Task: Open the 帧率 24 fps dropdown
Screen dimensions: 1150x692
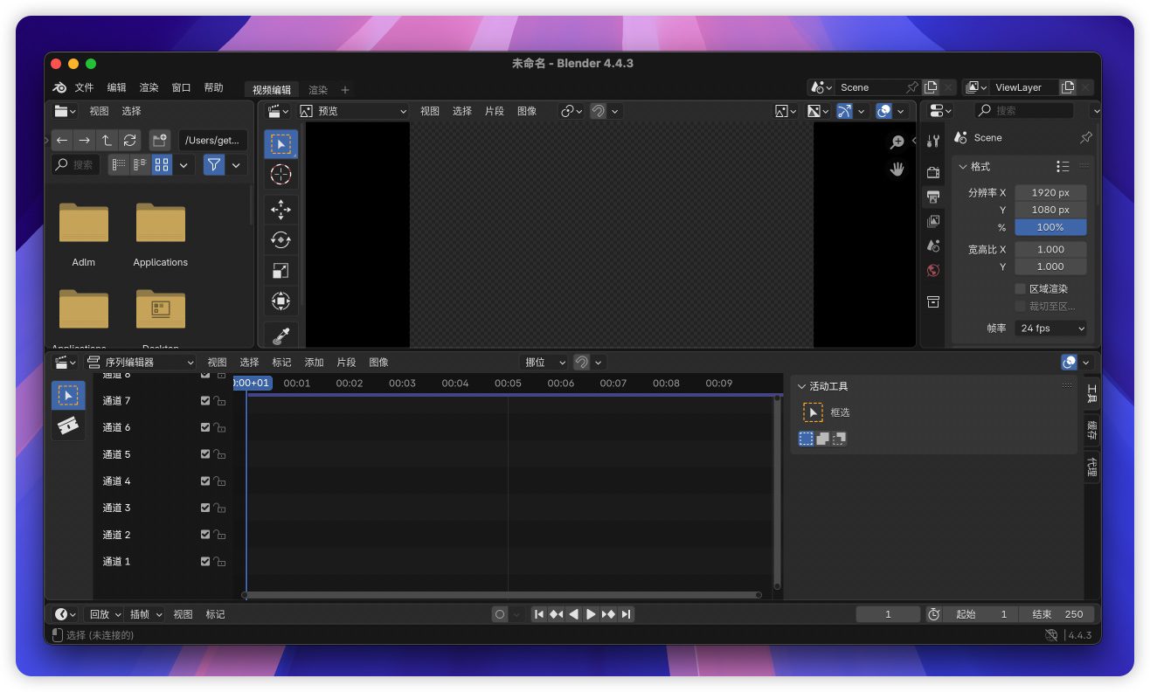Action: tap(1051, 329)
